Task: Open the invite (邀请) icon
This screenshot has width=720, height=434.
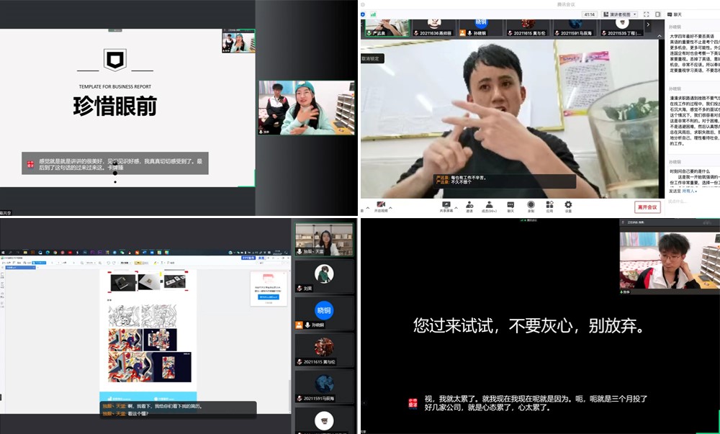Action: click(469, 206)
